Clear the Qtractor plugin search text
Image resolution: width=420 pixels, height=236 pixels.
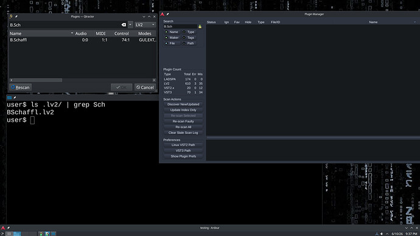(124, 24)
